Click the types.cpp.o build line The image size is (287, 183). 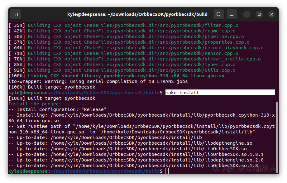(x=122, y=65)
